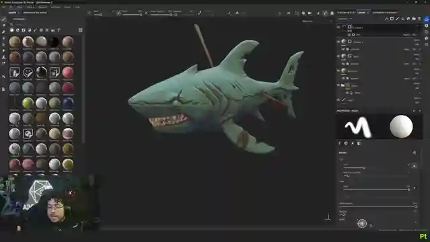The image size is (430, 242).
Task: Add a mask using the mask icon
Action: (392, 19)
